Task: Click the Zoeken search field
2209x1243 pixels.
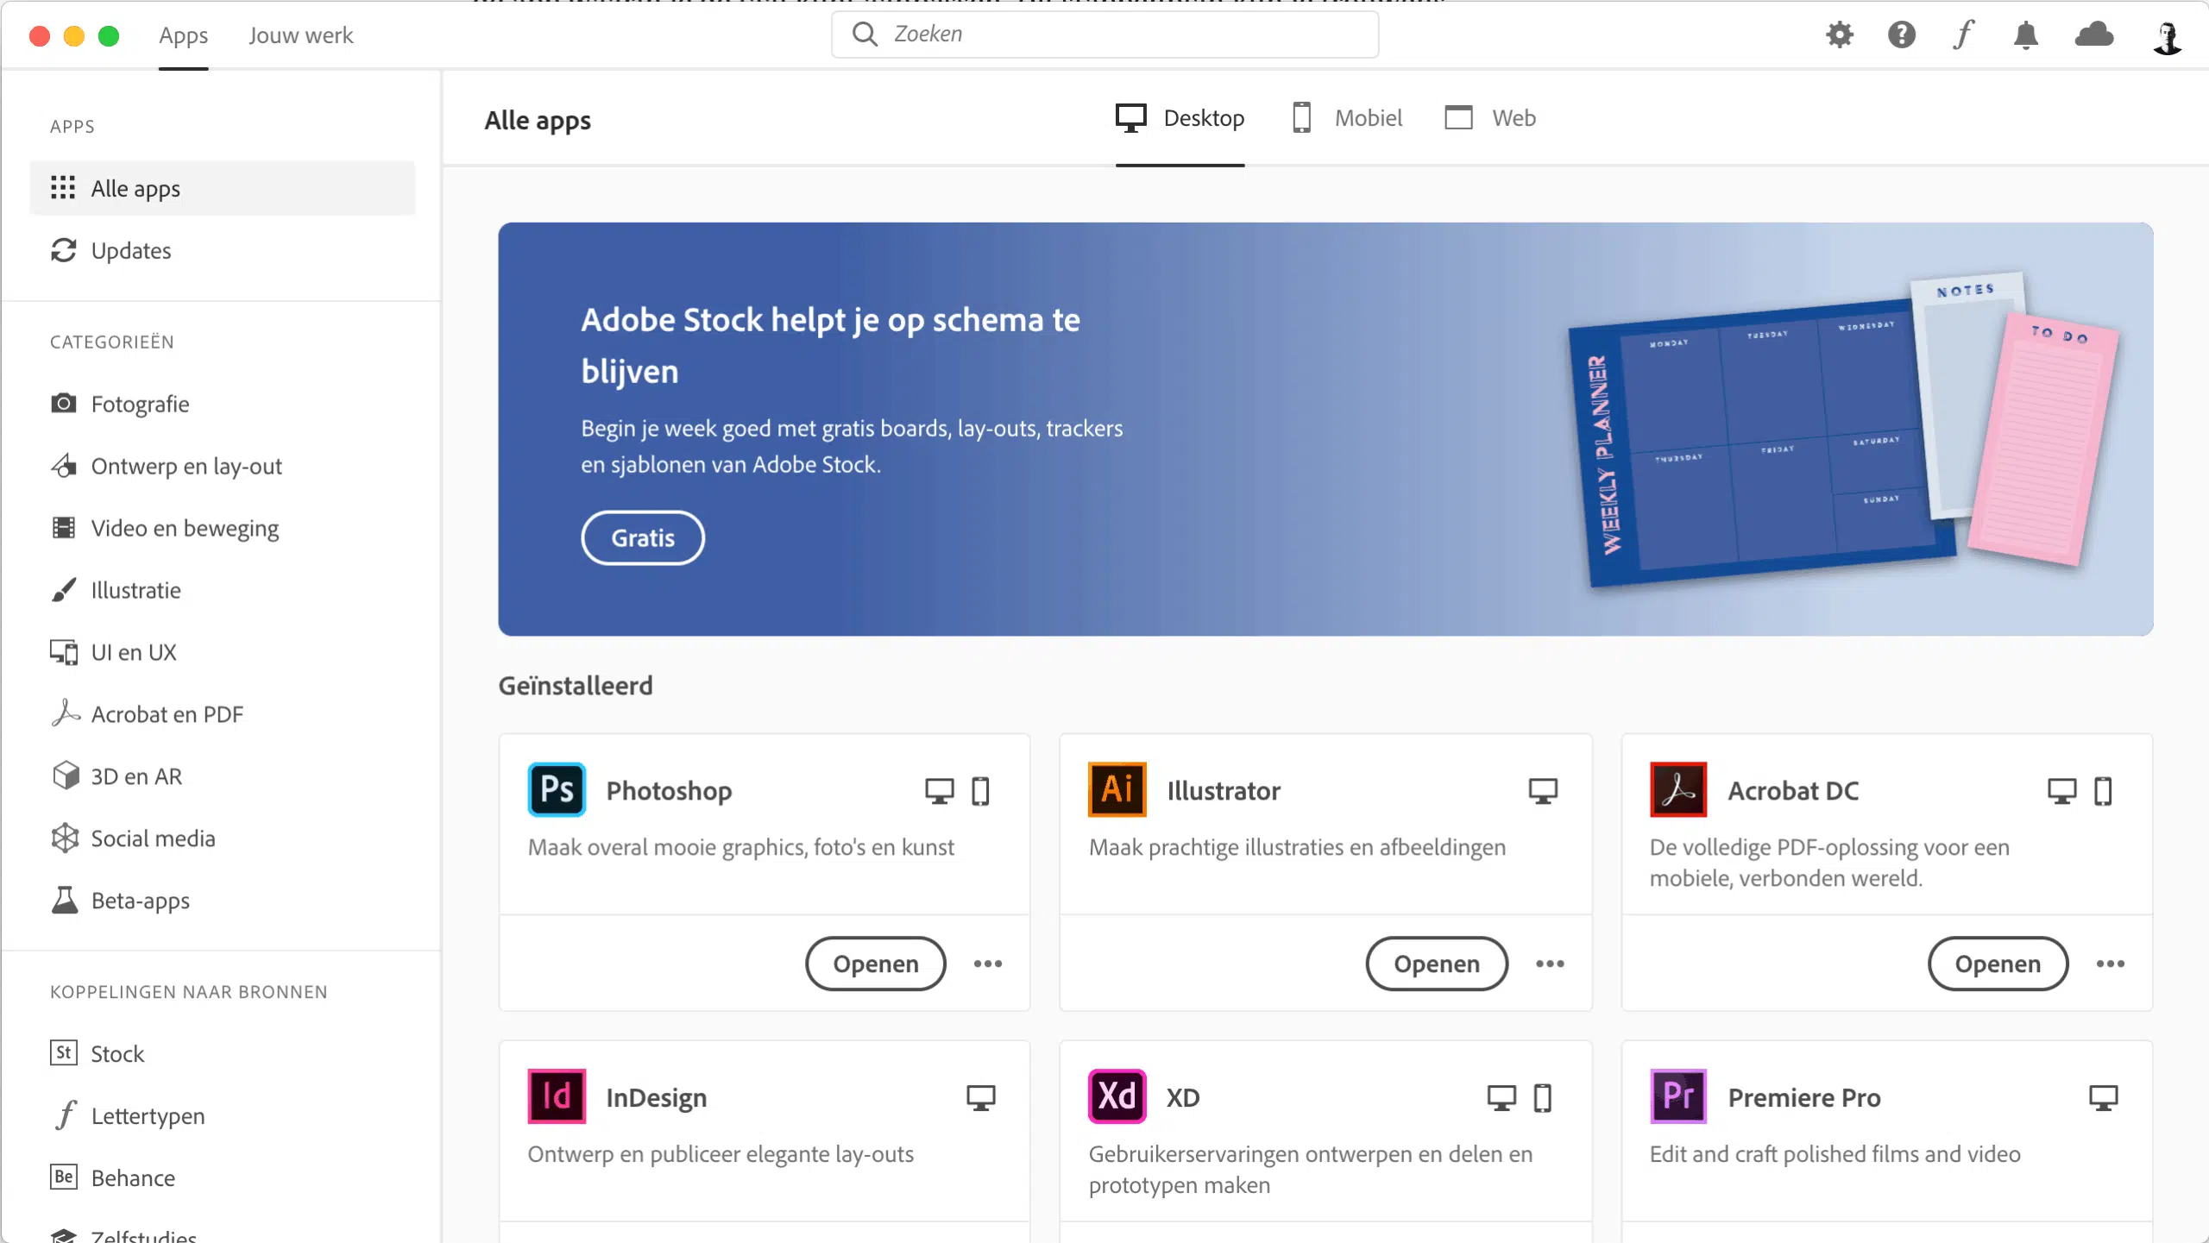Action: point(1104,35)
